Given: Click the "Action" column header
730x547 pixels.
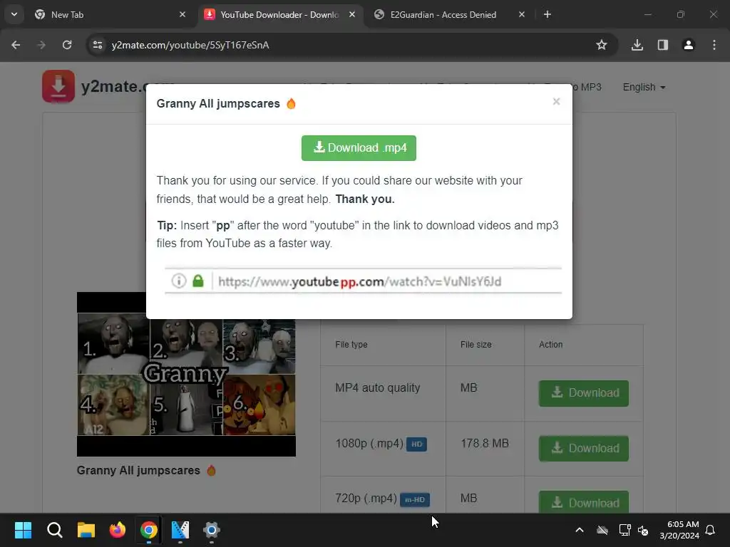Looking at the screenshot, I should coord(551,345).
